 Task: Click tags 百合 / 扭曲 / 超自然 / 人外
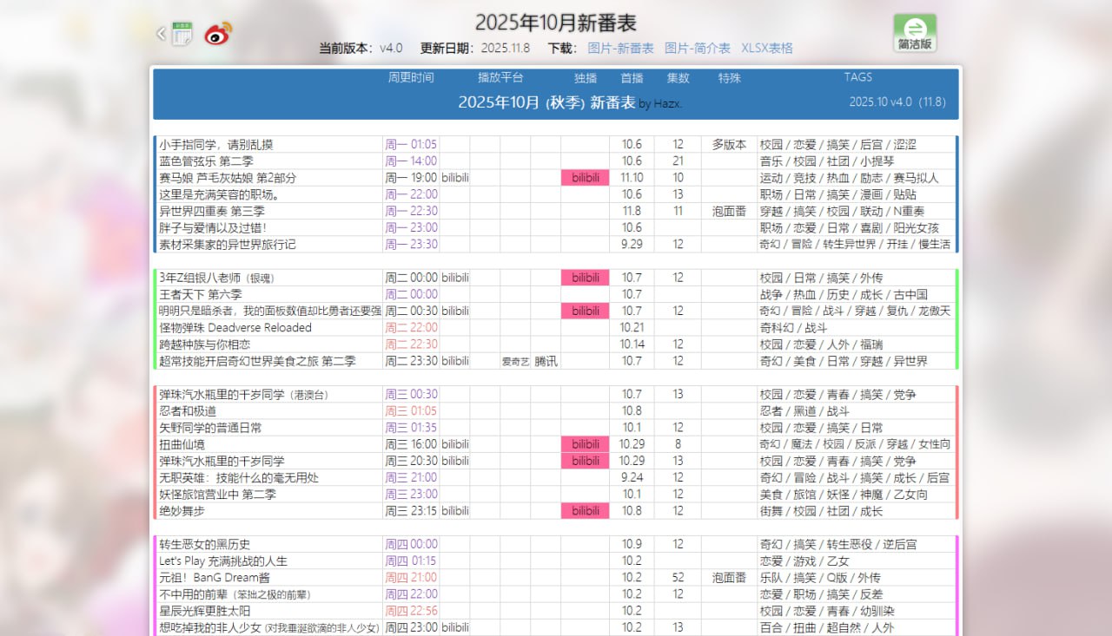pyautogui.click(x=826, y=627)
